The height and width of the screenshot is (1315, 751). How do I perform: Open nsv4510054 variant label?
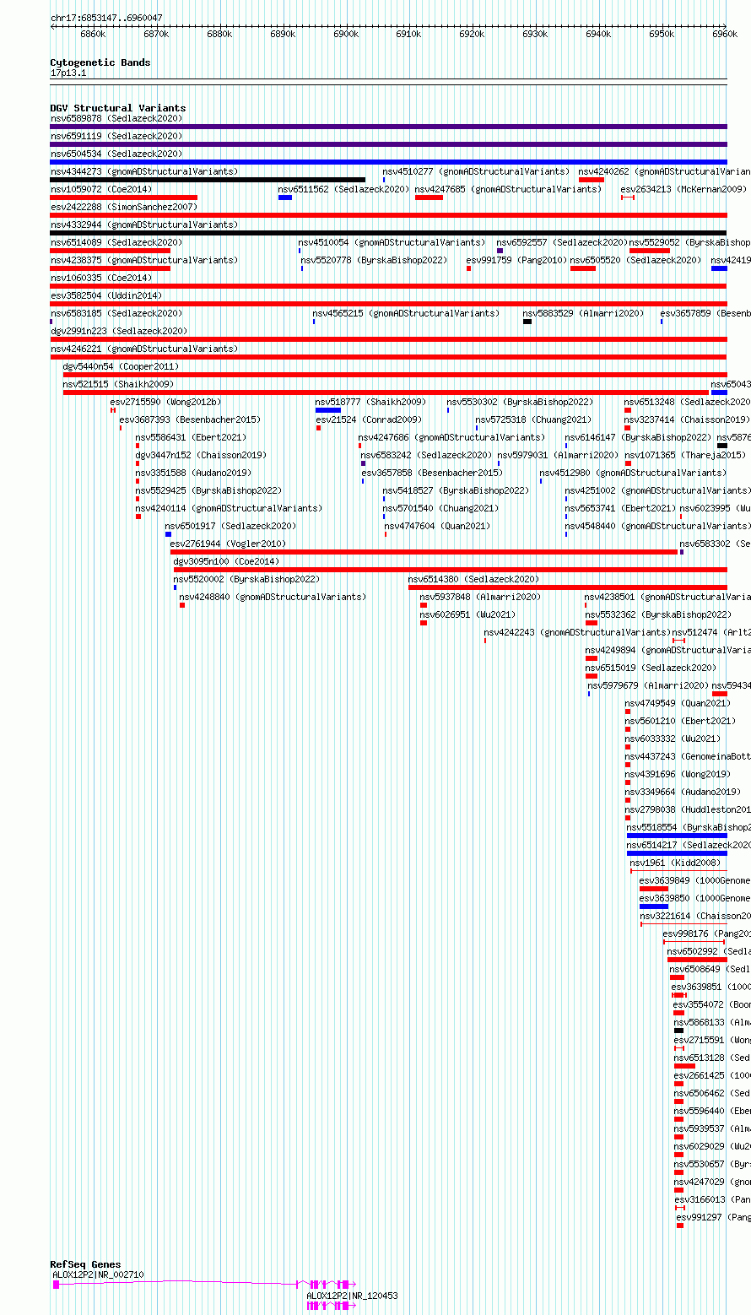click(x=392, y=242)
